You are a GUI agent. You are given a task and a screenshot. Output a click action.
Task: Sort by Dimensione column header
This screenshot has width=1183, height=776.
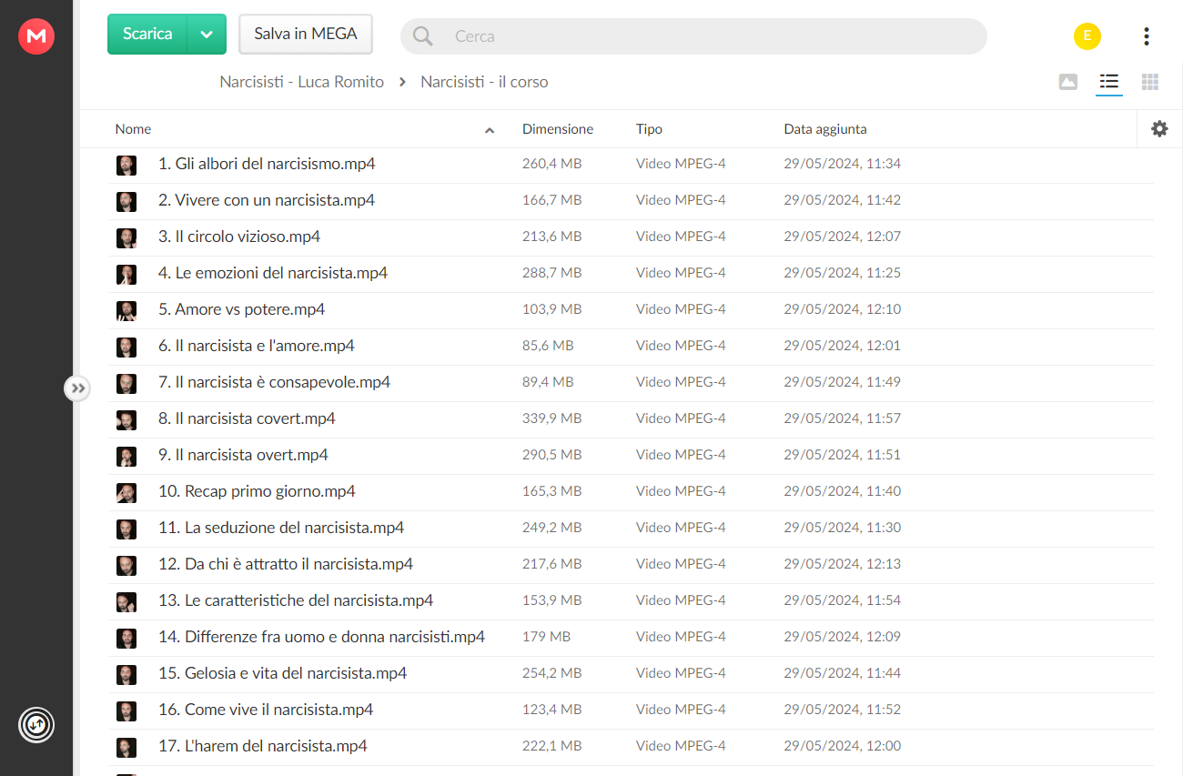(558, 129)
